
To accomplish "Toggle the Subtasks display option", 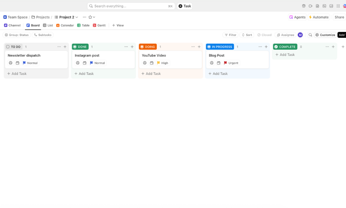I will pos(43,35).
